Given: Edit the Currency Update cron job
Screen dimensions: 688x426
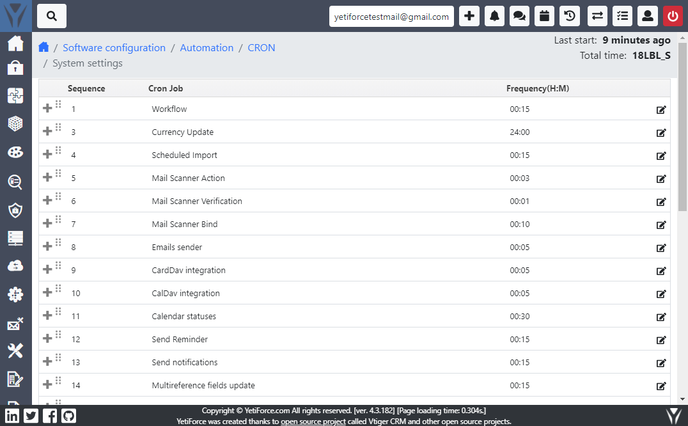Looking at the screenshot, I should click(661, 132).
